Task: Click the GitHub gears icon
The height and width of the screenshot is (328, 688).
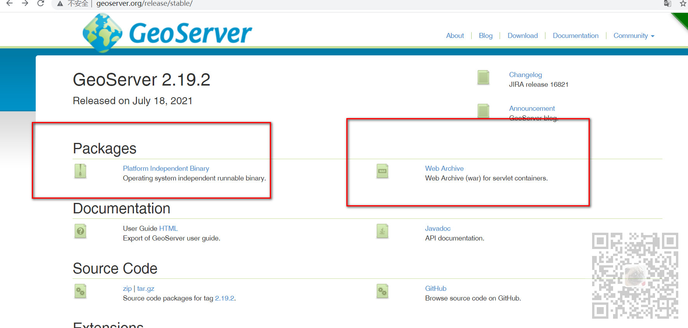Action: click(382, 291)
